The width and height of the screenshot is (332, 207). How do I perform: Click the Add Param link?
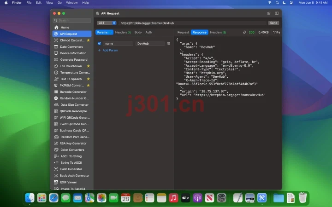(108, 50)
